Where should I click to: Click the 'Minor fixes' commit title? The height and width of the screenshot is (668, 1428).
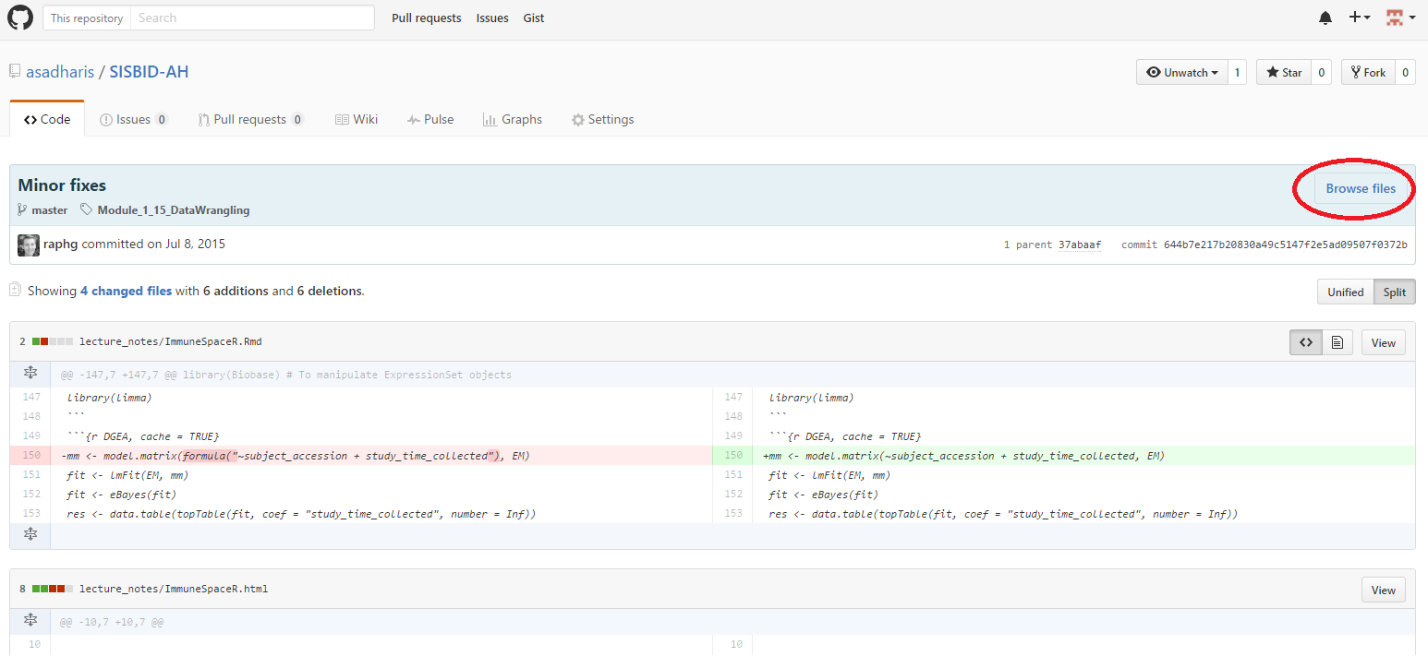[62, 185]
